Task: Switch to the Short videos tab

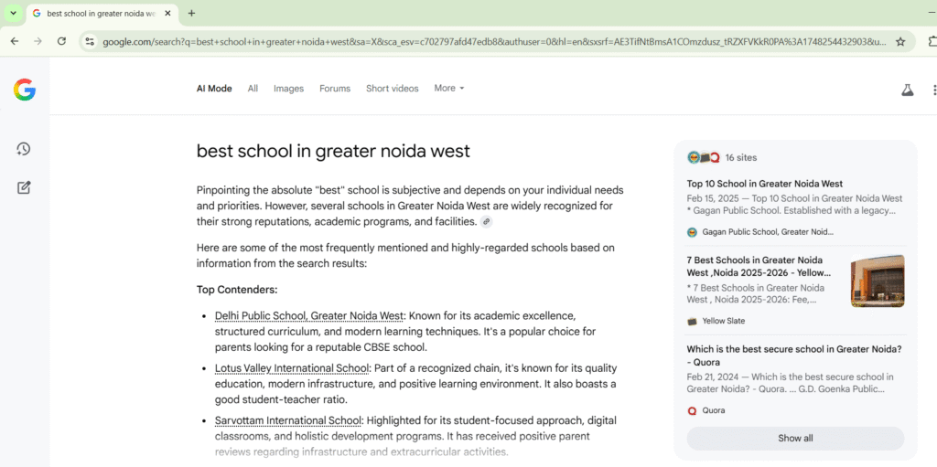Action: click(392, 89)
